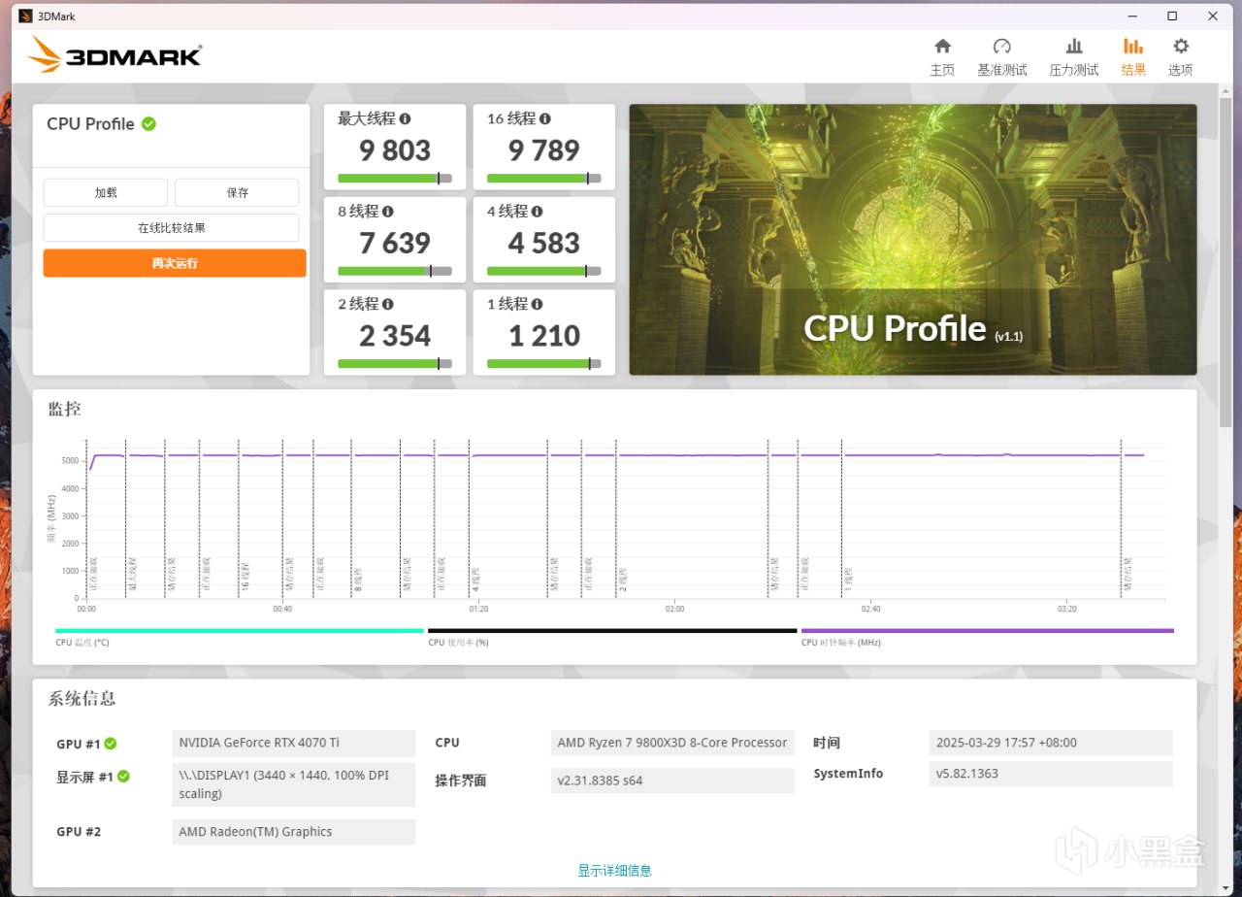Click the 3DMark title bar app icon
Viewport: 1242px width, 897px height.
tap(24, 16)
